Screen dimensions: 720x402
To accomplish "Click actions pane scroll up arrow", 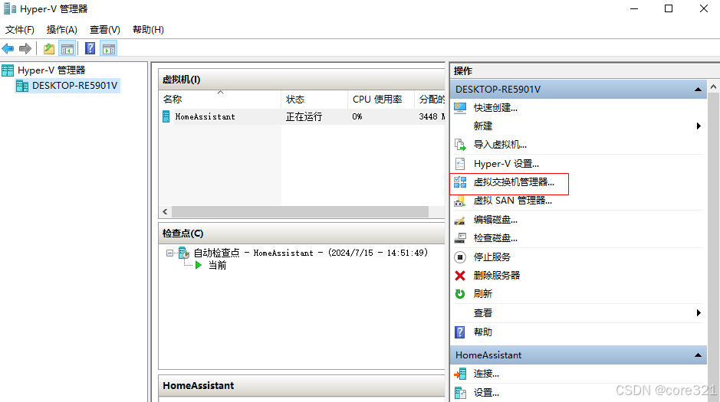I will point(713,87).
